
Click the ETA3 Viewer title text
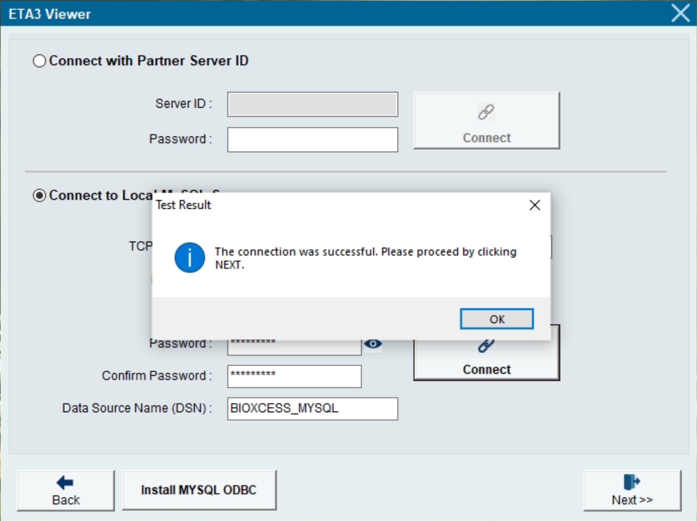click(x=49, y=14)
